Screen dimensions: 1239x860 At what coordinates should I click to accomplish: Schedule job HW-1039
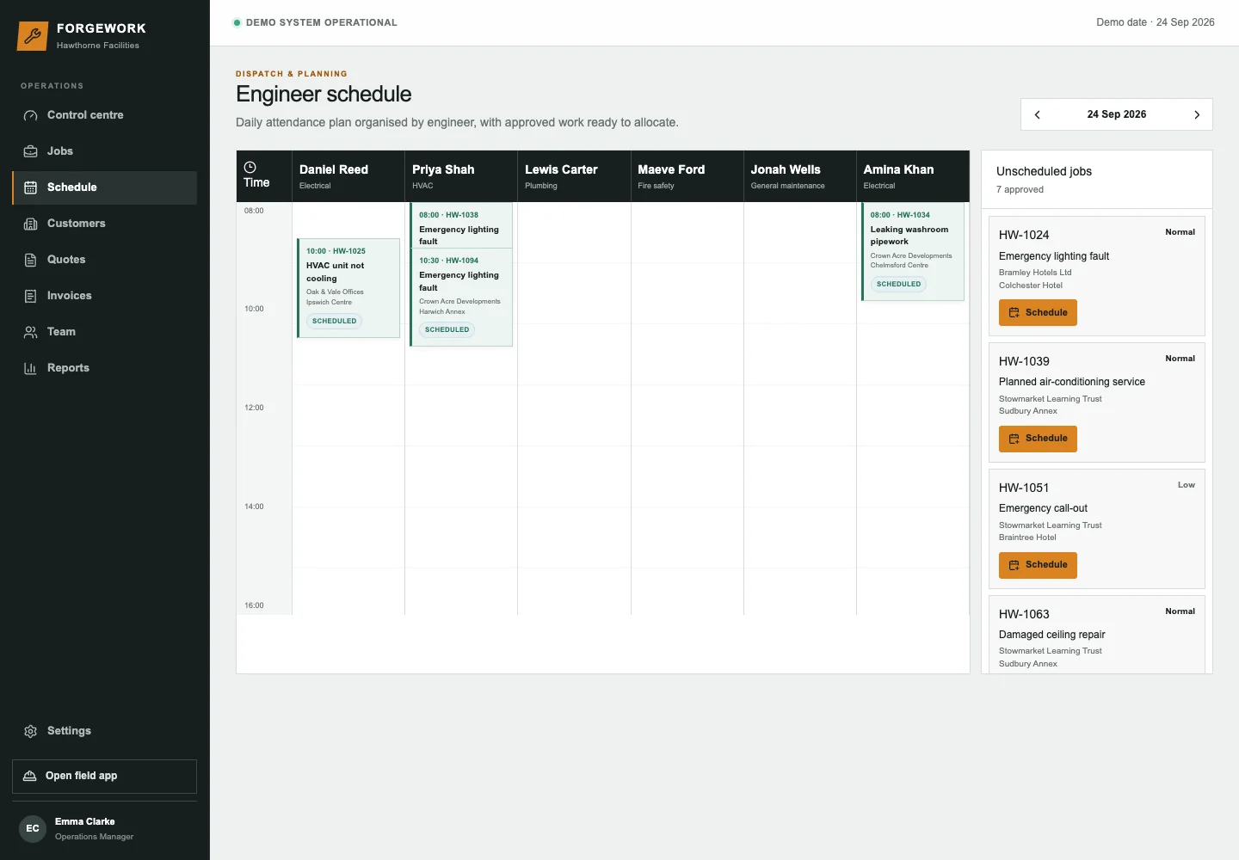click(1038, 439)
